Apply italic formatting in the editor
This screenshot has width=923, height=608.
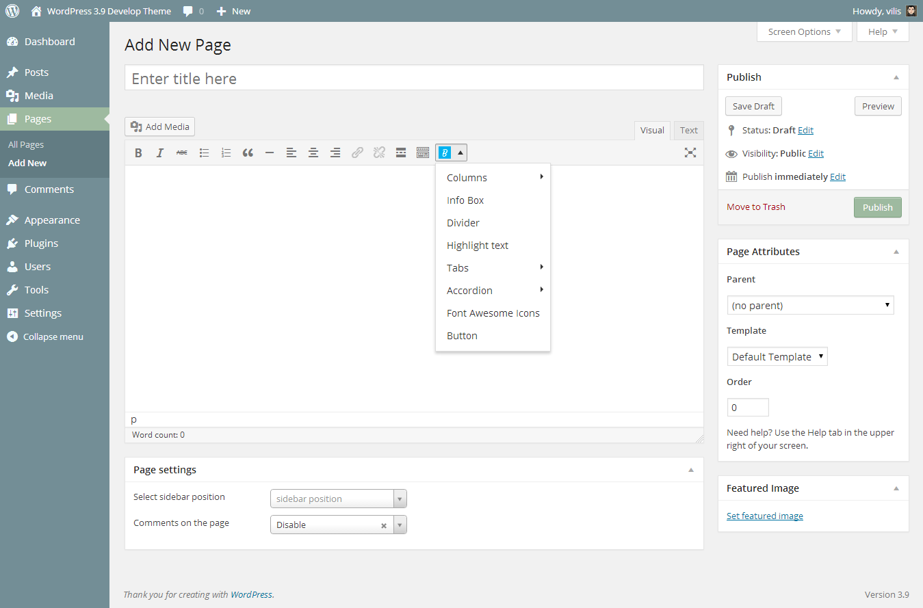click(160, 153)
